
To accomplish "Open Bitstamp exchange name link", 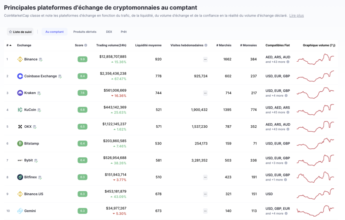I will 31,144.
